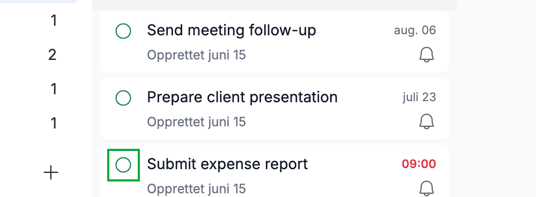Open the "Prepare client presentation" task title

coord(242,97)
